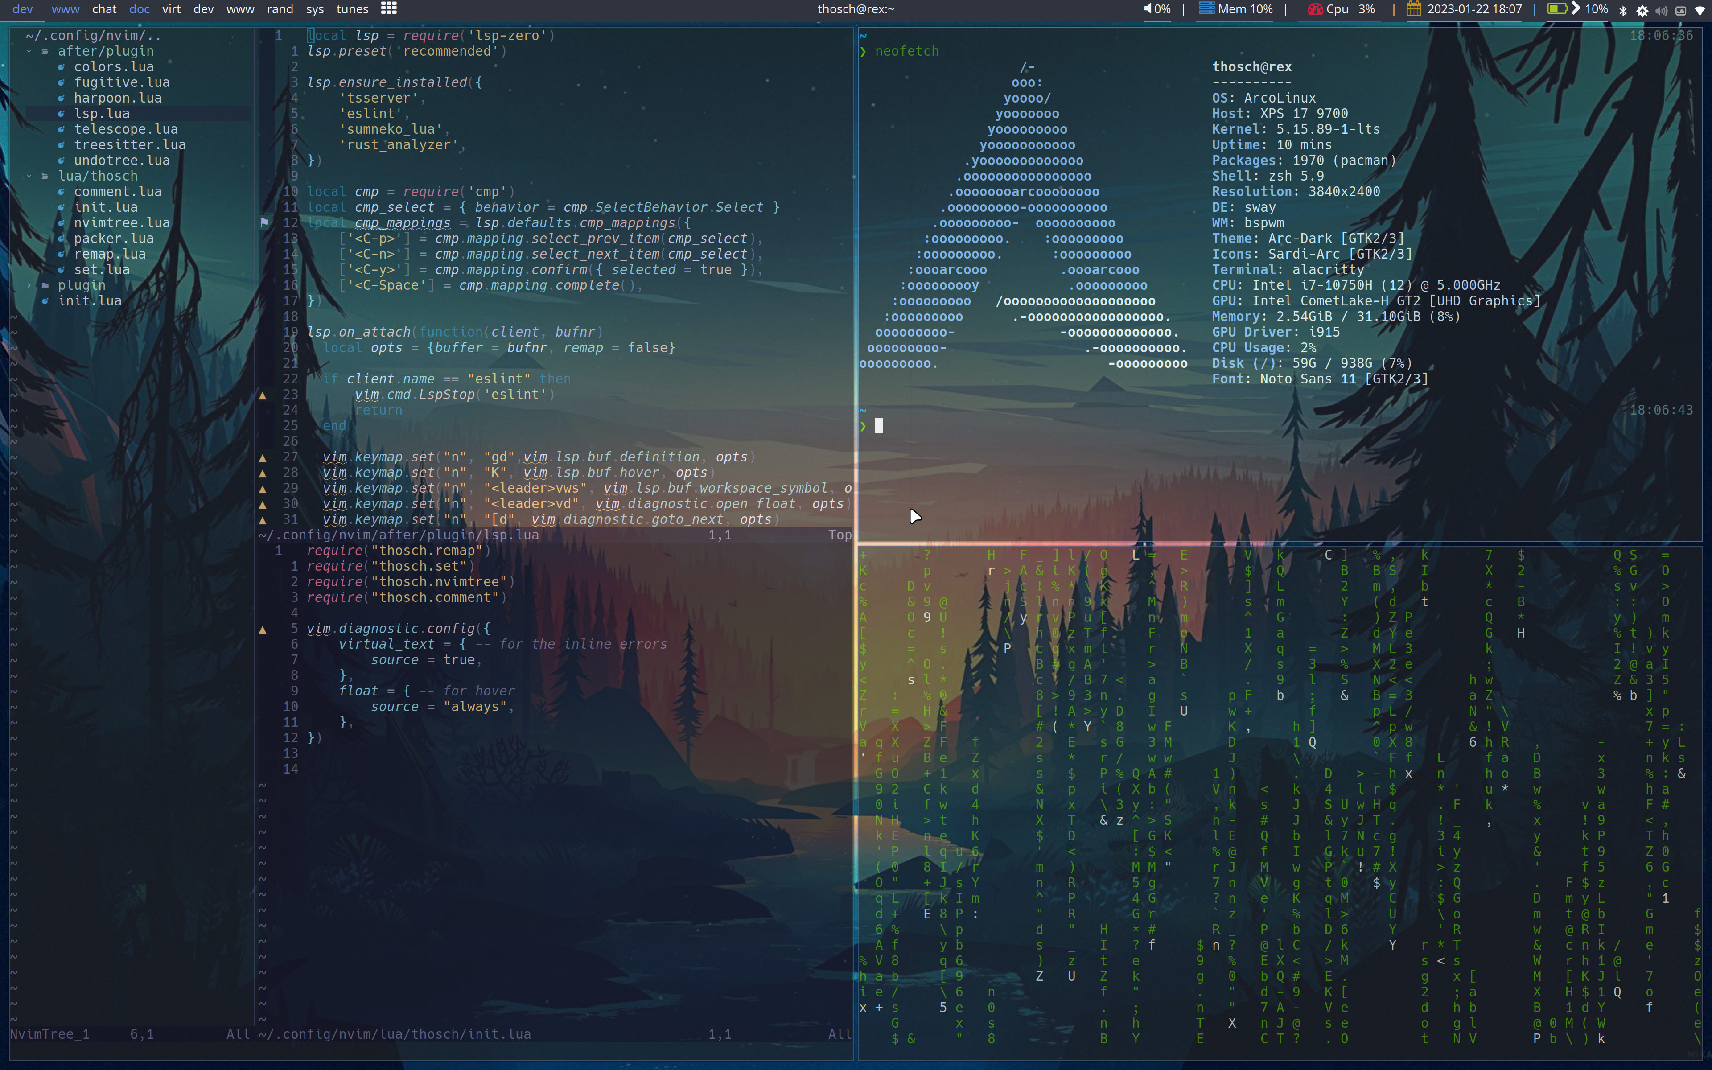Click the warning triangle on line 23
Viewport: 1712px width, 1070px height.
[263, 395]
